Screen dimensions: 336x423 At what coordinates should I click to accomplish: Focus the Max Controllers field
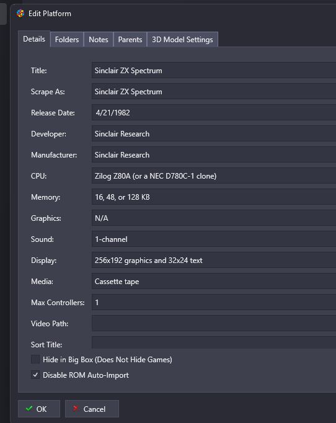214,302
